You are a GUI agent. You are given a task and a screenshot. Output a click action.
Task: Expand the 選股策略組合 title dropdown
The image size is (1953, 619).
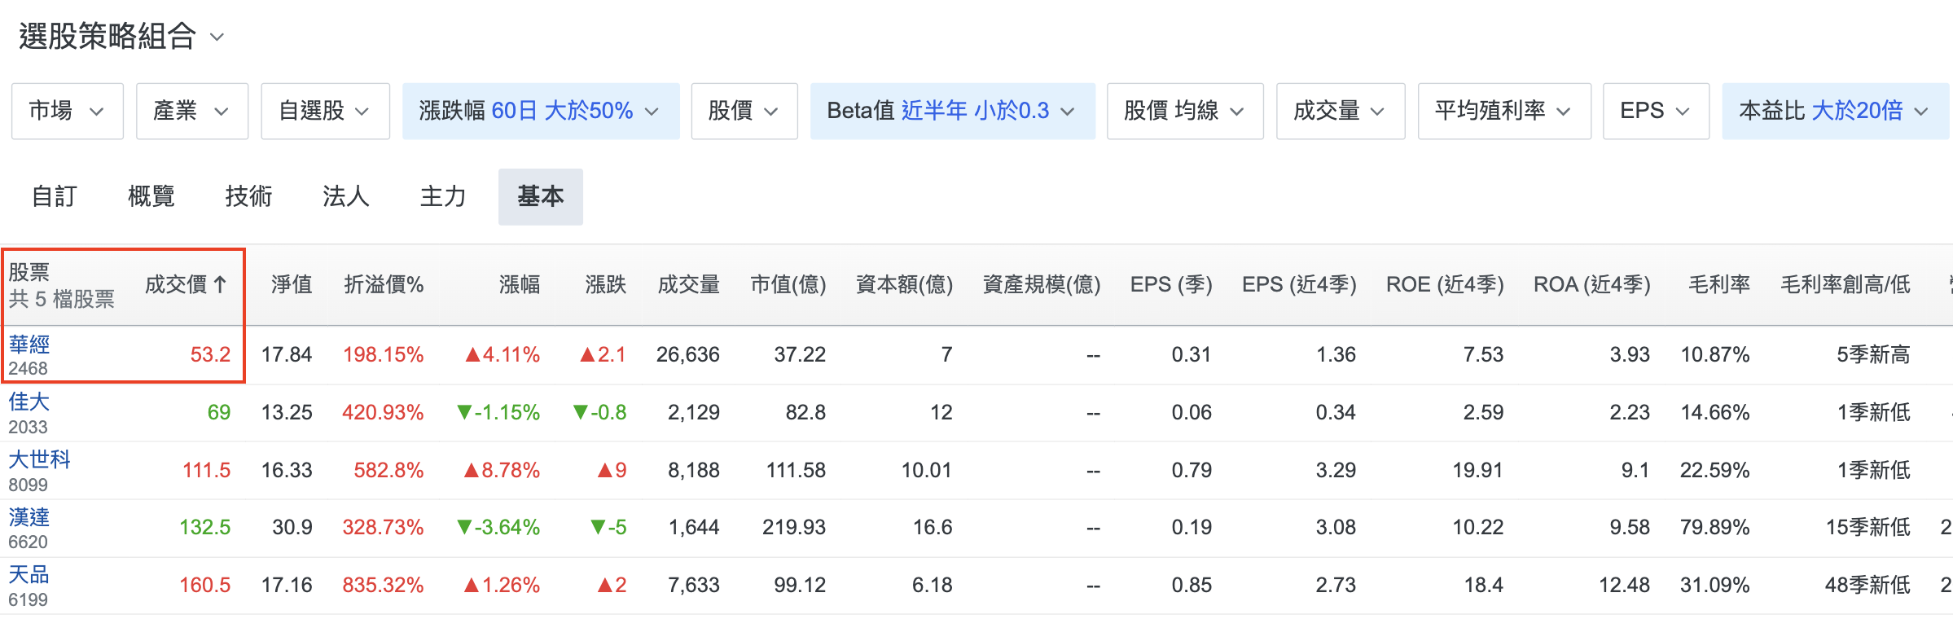pyautogui.click(x=121, y=37)
